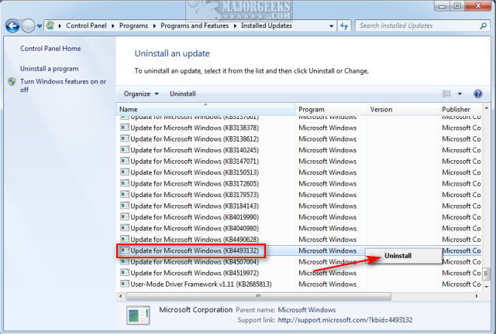This screenshot has height=334, width=496.
Task: Open Uninstall a program link
Action: coord(50,69)
